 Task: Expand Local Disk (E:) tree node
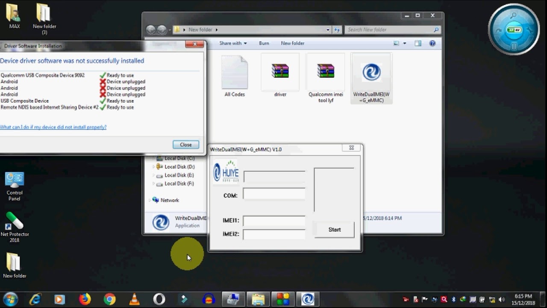(154, 175)
